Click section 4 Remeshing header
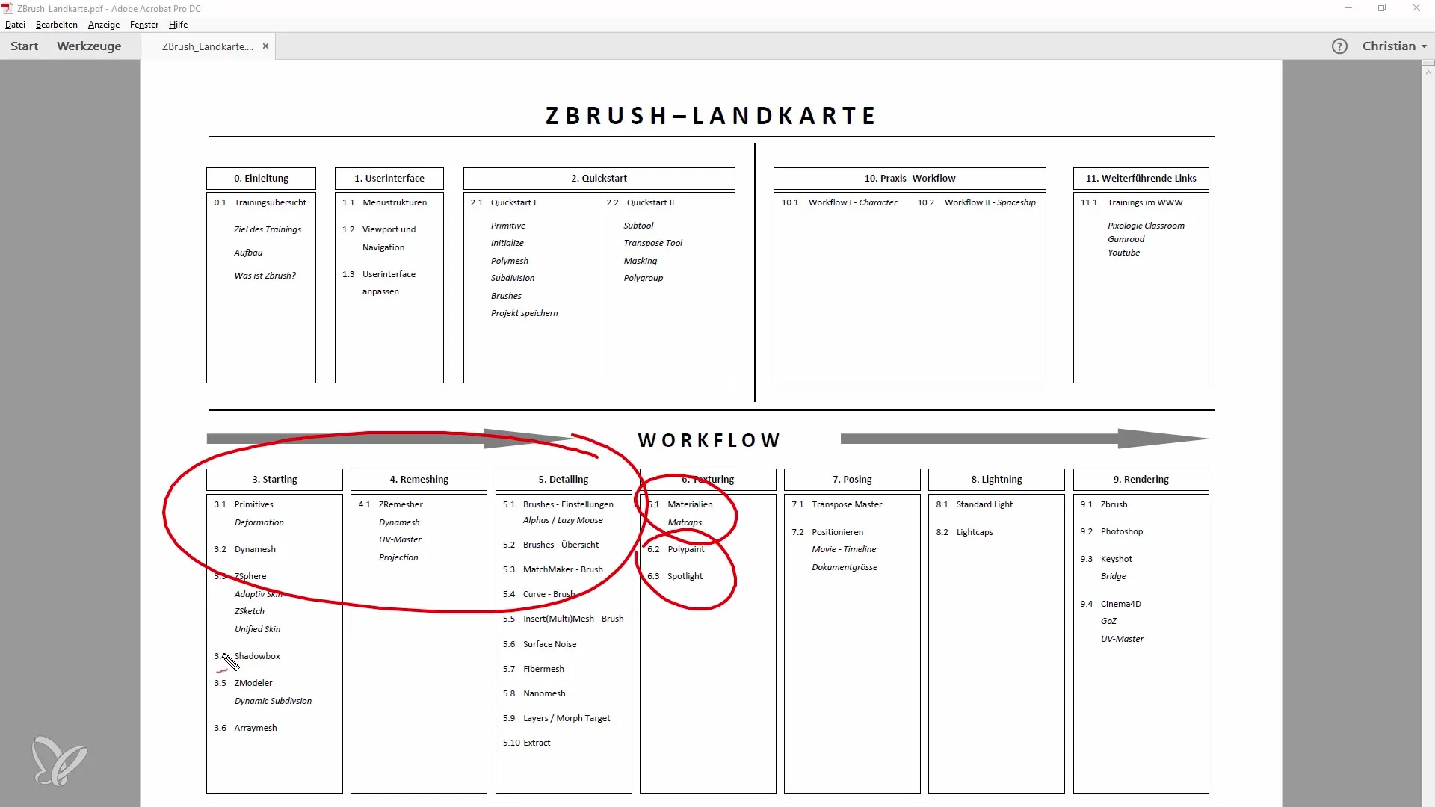 coord(418,479)
